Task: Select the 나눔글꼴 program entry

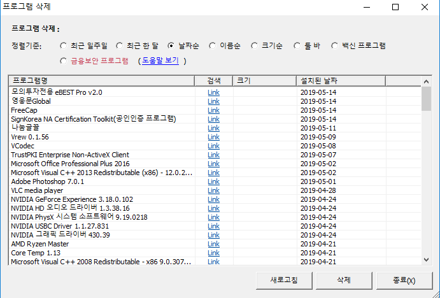Action: point(25,128)
